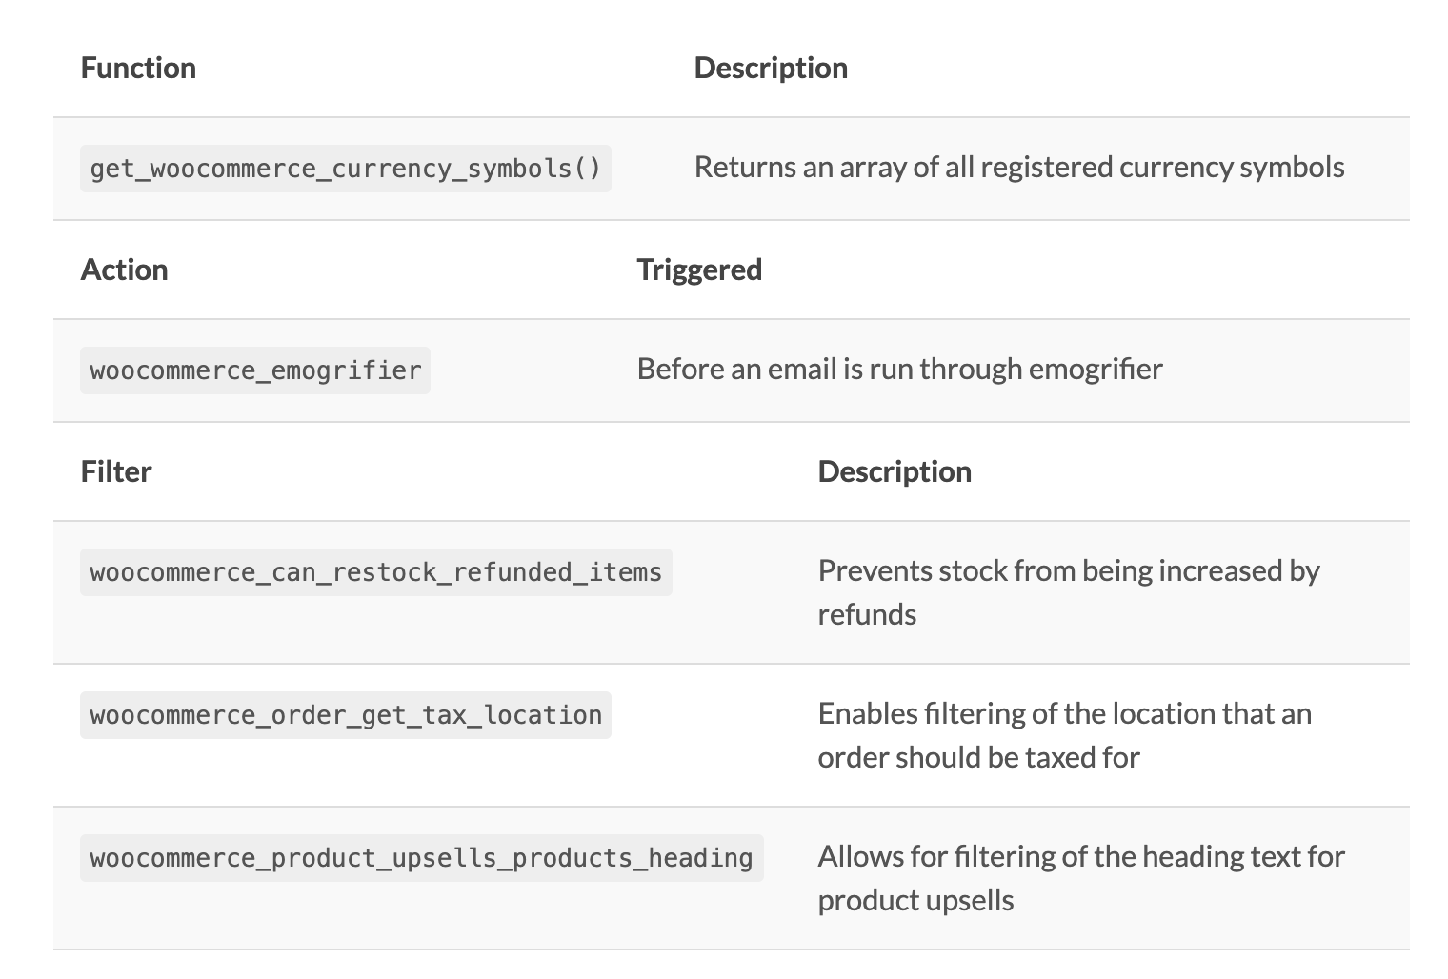This screenshot has height=979, width=1448.
Task: Select the woocommerce_emogrifier code snippet
Action: 255,370
